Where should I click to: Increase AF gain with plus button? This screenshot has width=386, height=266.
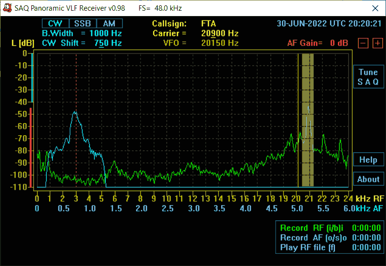pos(377,43)
